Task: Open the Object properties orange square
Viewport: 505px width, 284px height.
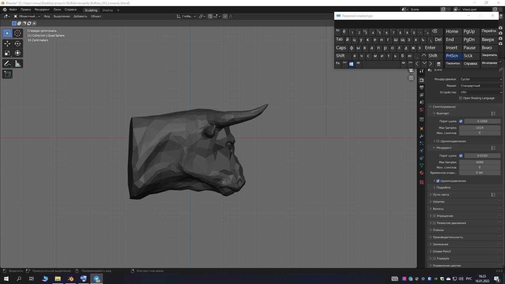Action: coord(421,129)
